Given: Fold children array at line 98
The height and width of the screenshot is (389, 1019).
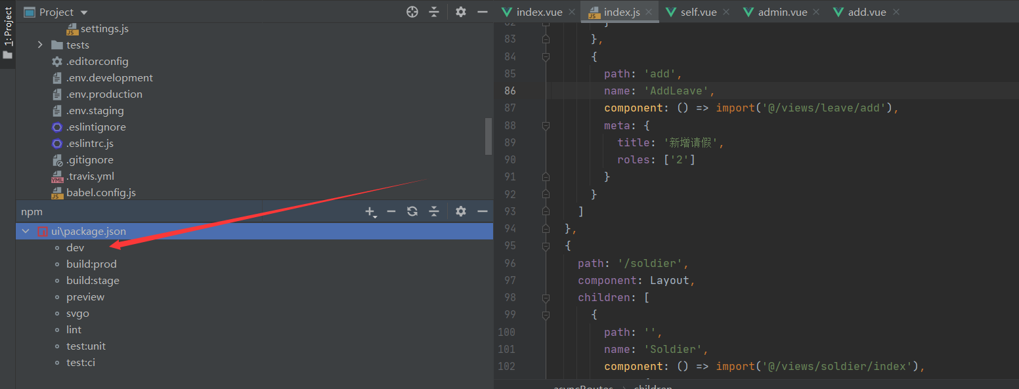Looking at the screenshot, I should click(546, 297).
